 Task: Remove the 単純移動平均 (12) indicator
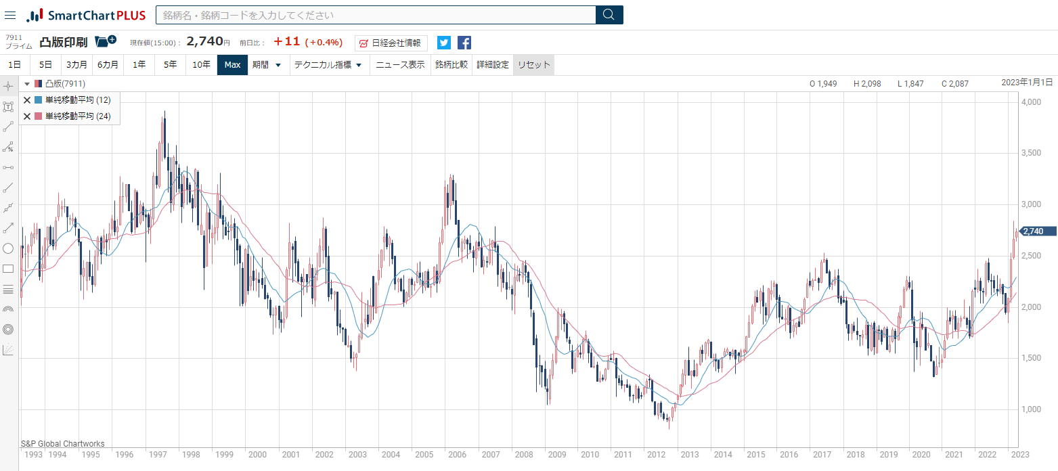click(27, 100)
